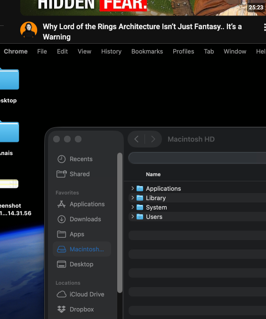Go forward in Finder navigation
The image size is (266, 319).
153,139
